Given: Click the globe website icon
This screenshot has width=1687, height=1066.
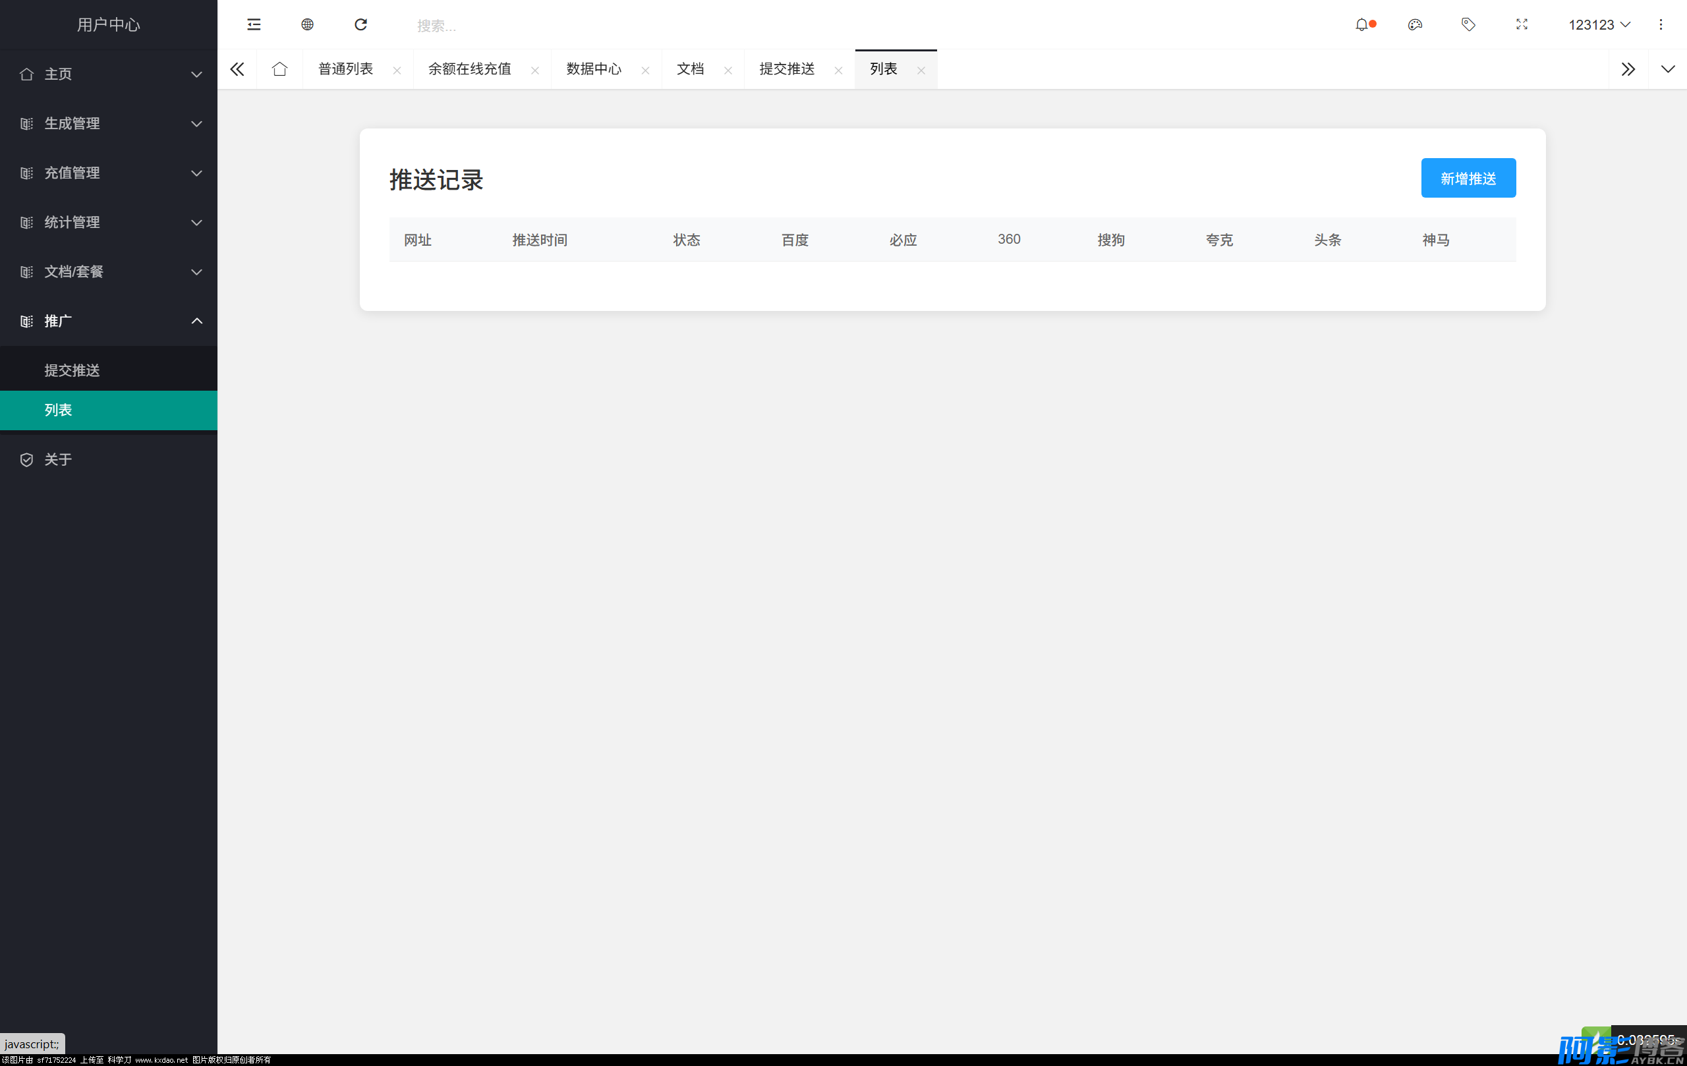Looking at the screenshot, I should tap(307, 24).
